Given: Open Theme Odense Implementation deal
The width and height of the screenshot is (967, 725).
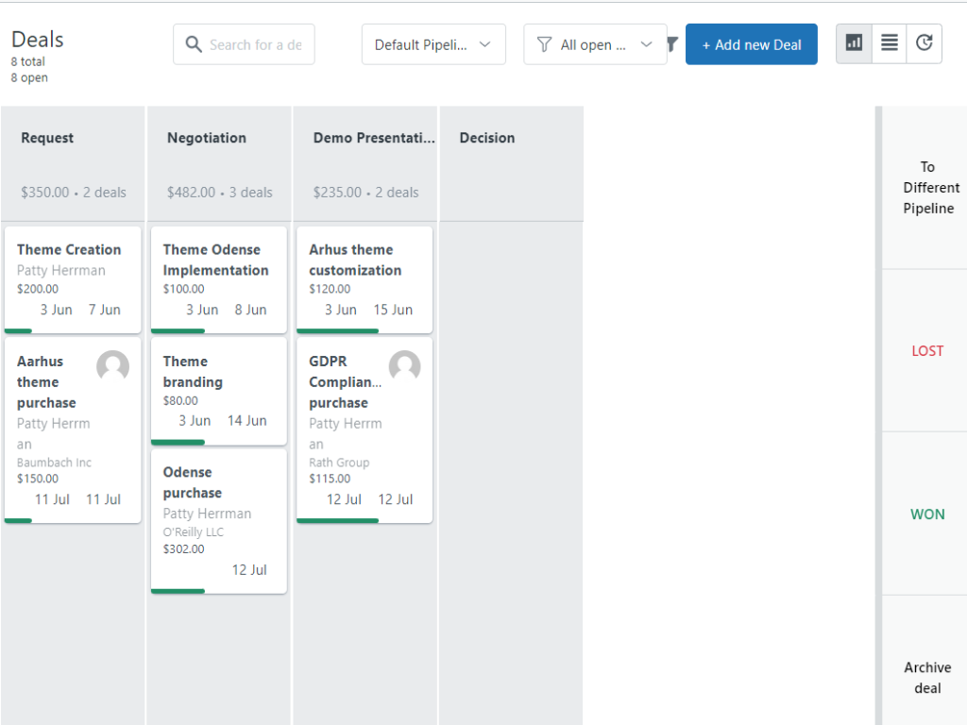Looking at the screenshot, I should [x=219, y=279].
